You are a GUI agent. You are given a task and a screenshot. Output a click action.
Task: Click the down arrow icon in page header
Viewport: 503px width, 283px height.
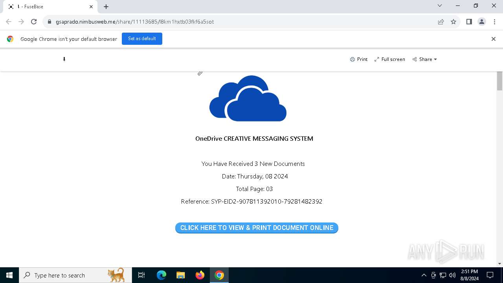64,59
